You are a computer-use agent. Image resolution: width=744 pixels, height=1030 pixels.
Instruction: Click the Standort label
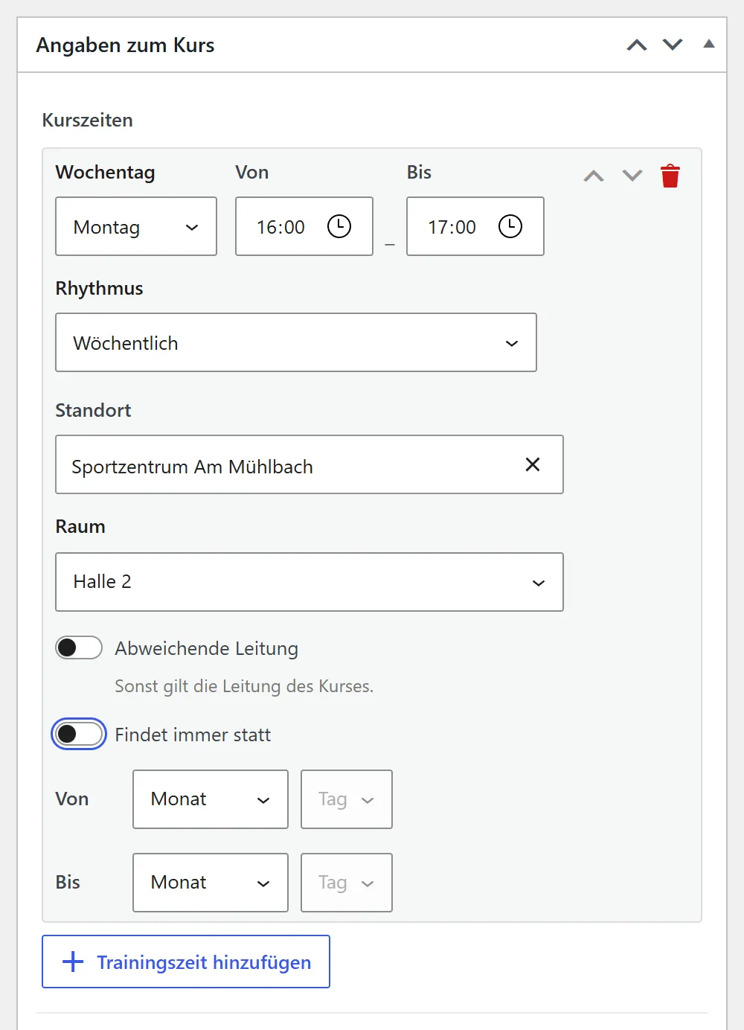coord(93,410)
